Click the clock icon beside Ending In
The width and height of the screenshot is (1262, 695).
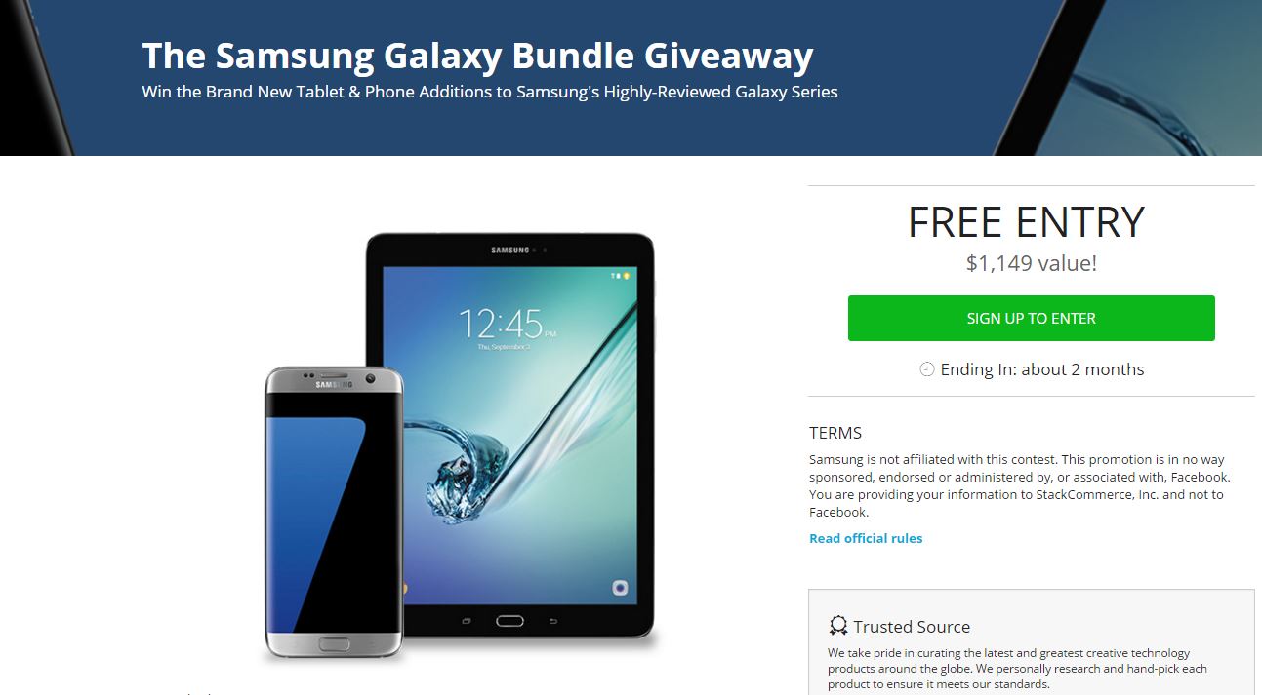click(x=927, y=369)
